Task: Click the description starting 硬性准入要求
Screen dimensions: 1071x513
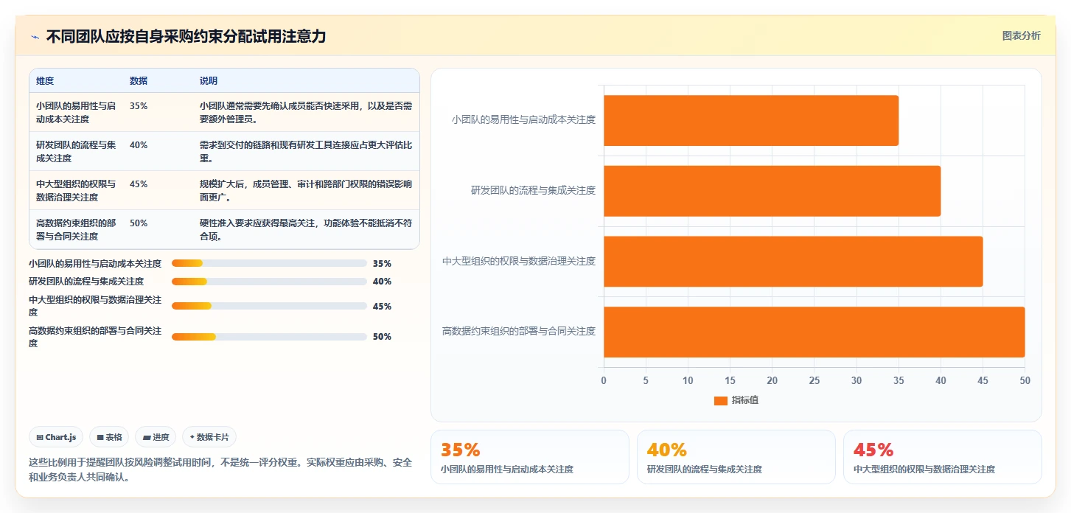Action: click(x=306, y=230)
